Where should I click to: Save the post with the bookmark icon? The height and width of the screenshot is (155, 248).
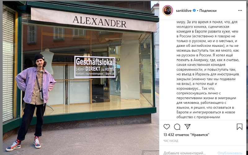pyautogui.click(x=239, y=127)
